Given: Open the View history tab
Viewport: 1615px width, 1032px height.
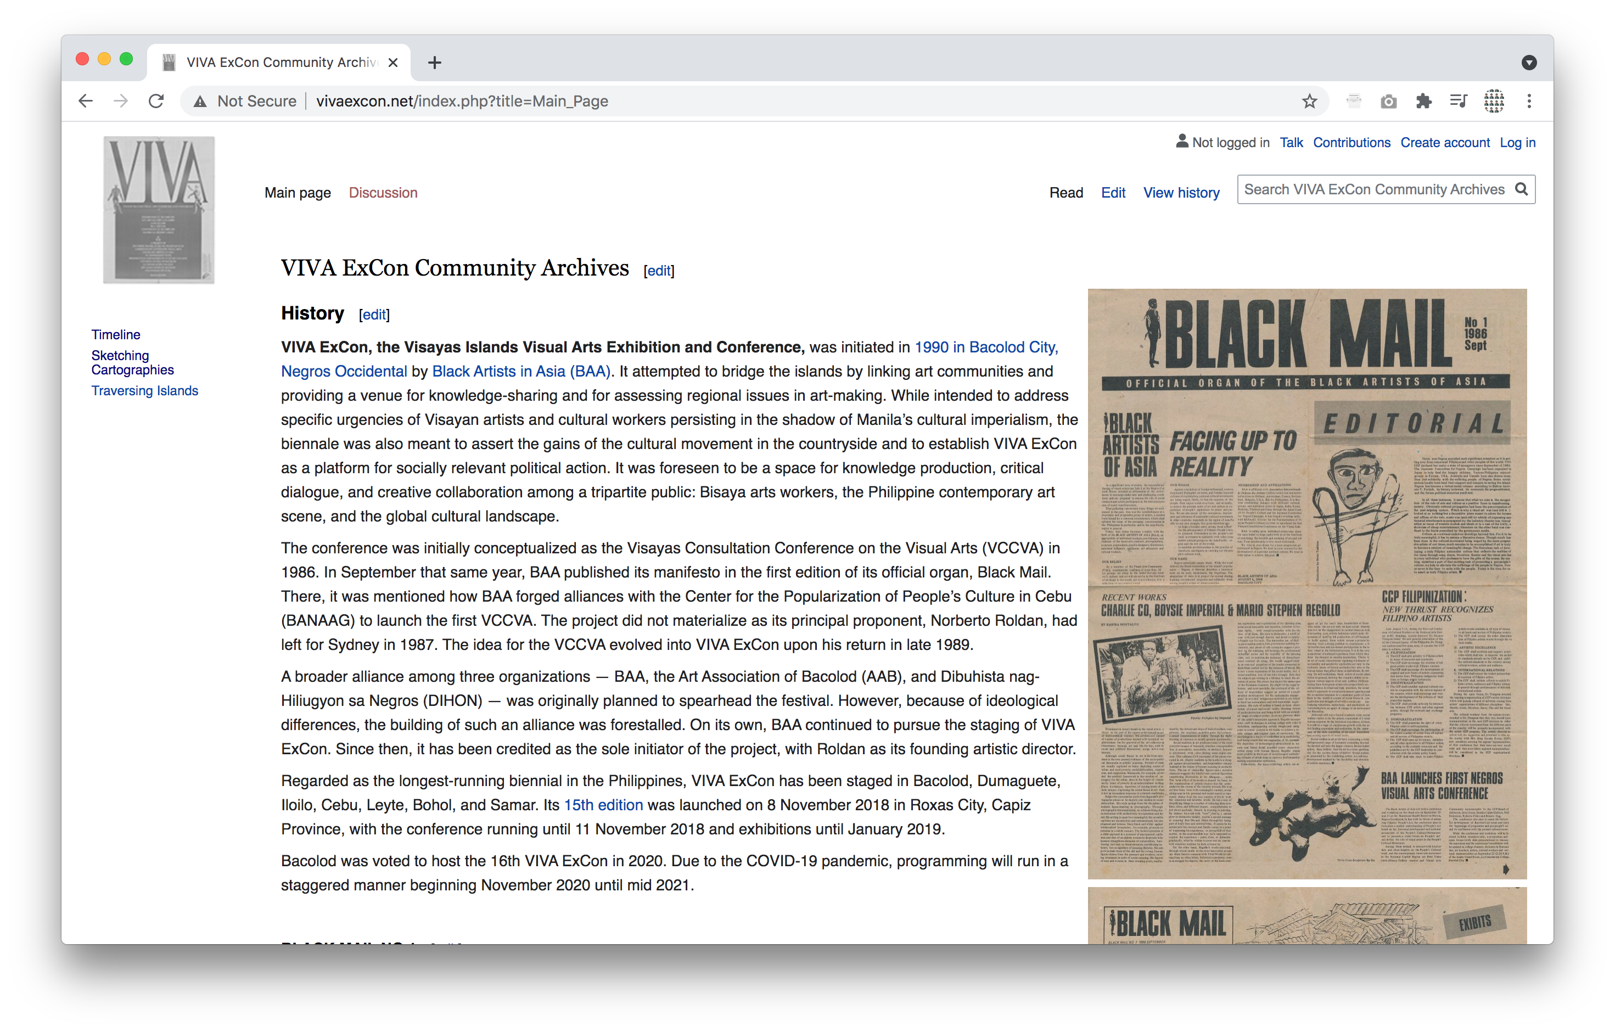Looking at the screenshot, I should [1181, 193].
